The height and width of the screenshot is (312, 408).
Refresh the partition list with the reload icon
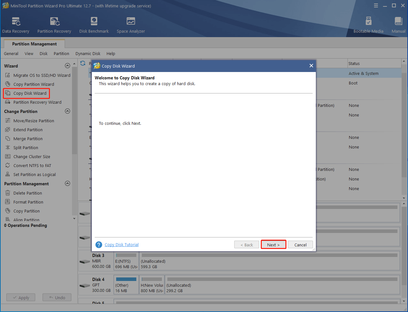(83, 63)
